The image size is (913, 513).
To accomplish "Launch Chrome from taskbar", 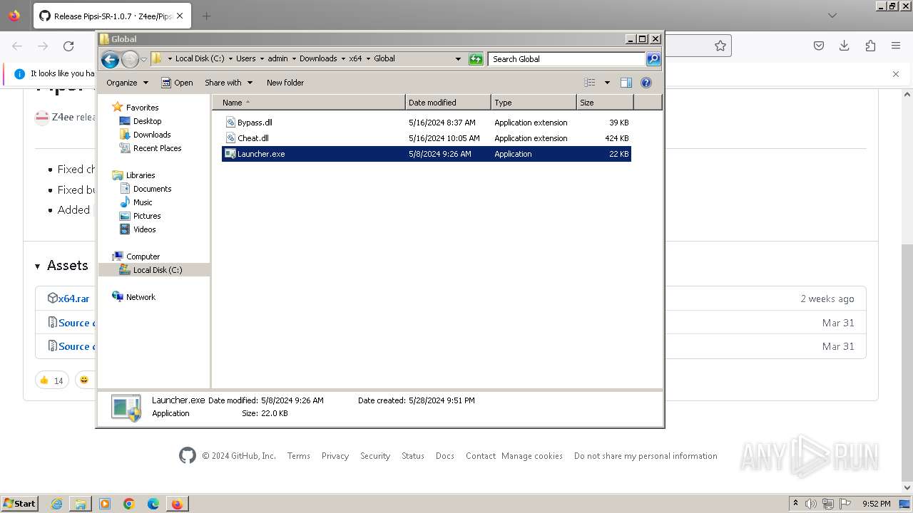I will 129,504.
